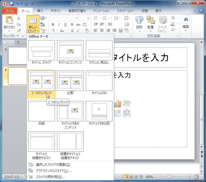Click the Reading view icon in status bar
Image resolution: width=206 pixels, height=182 pixels.
(136, 177)
